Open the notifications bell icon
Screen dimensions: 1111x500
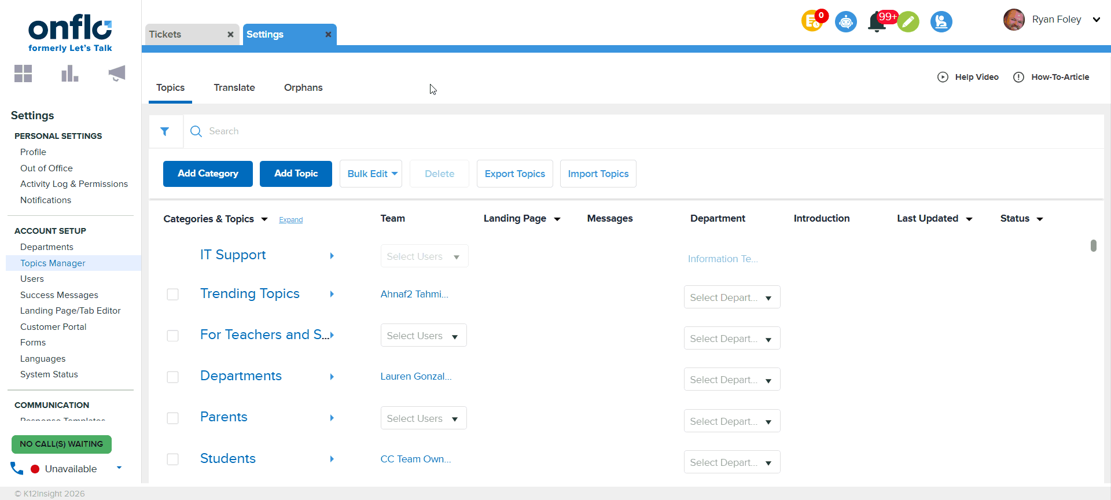click(877, 22)
